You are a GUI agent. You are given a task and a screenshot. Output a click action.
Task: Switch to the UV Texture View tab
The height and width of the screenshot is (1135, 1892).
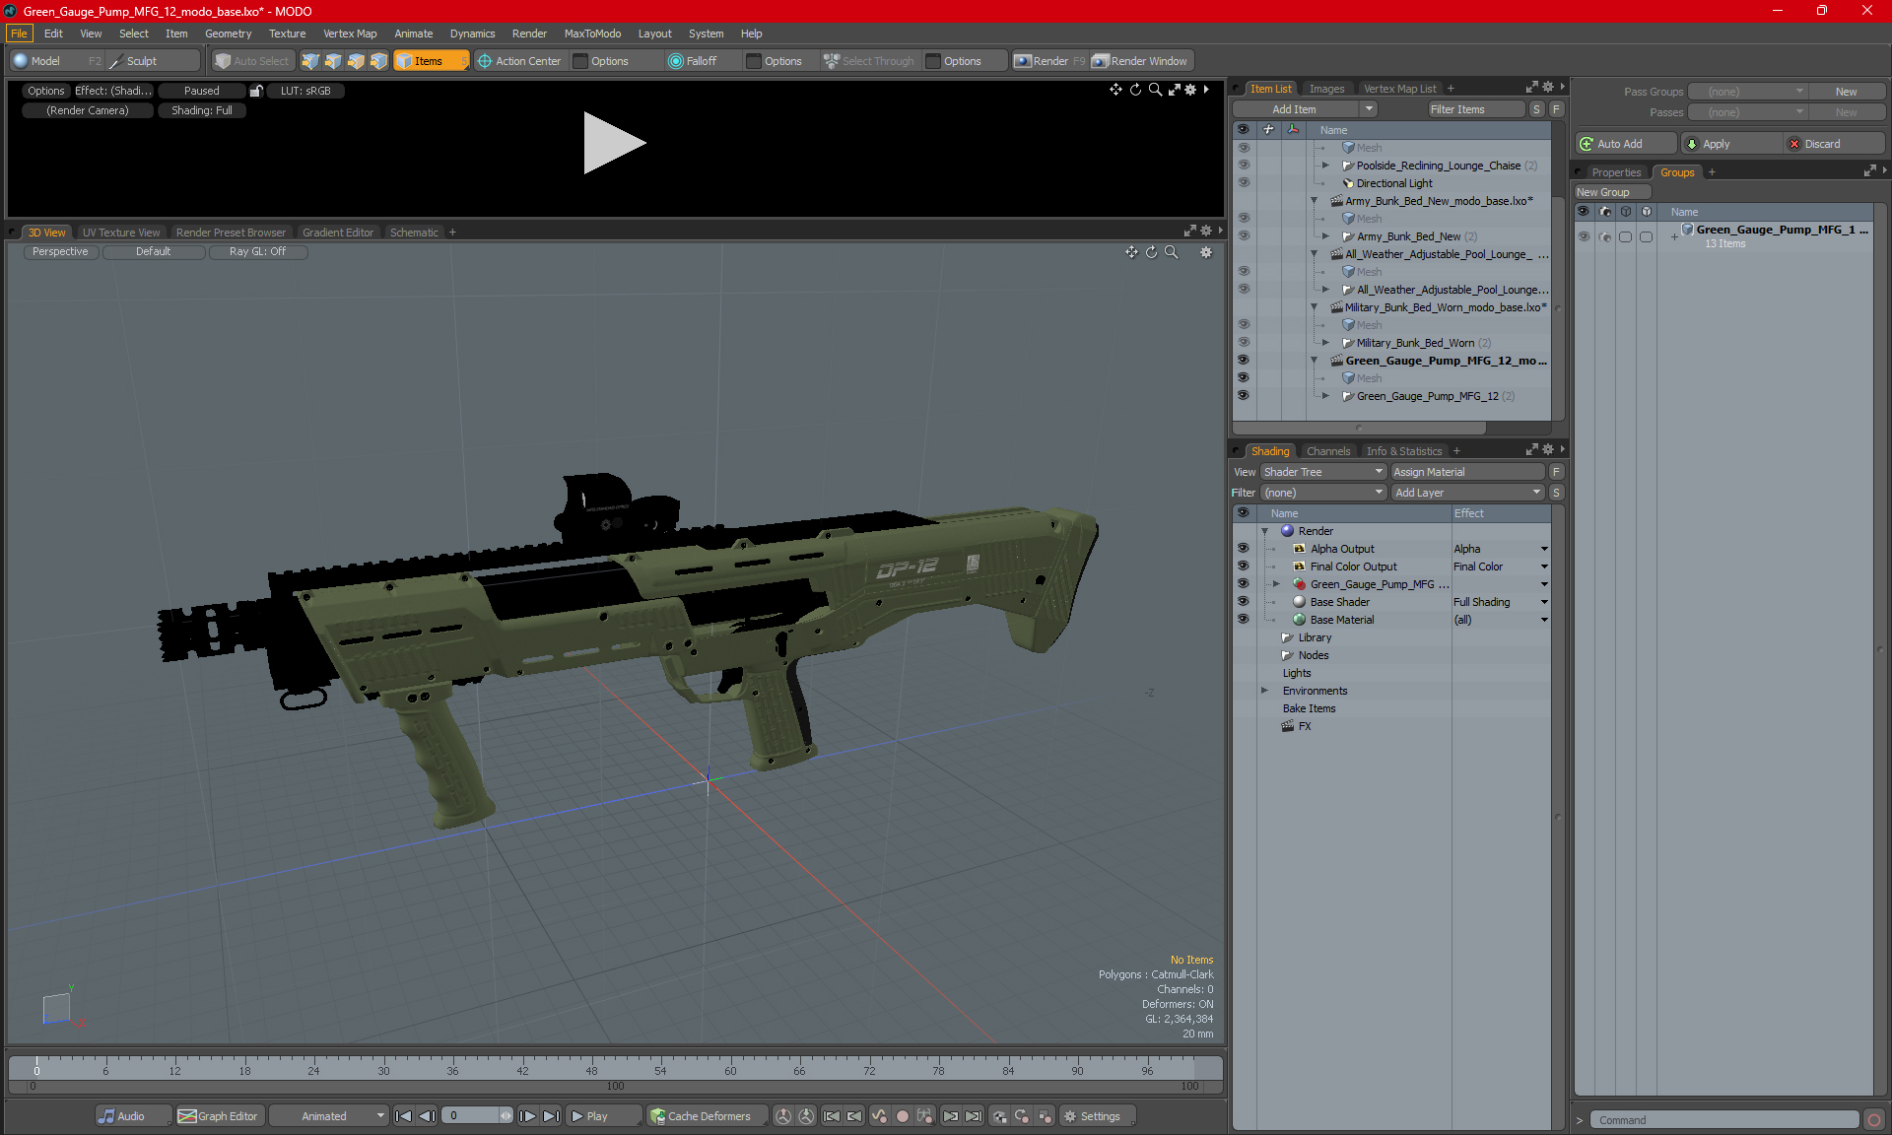point(120,233)
